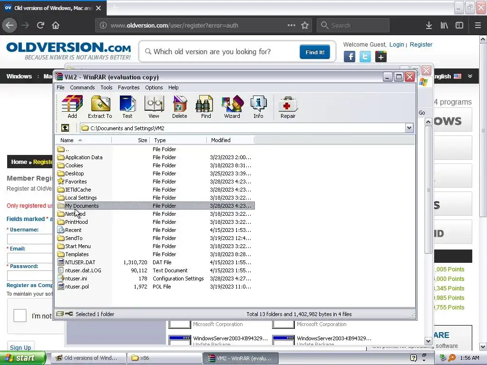This screenshot has width=487, height=365.
Task: Sort the file list by Size column
Action: tap(130, 140)
